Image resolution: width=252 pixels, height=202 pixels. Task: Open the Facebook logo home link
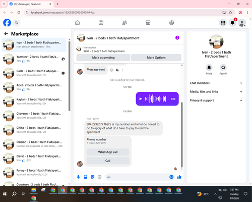coord(7,23)
